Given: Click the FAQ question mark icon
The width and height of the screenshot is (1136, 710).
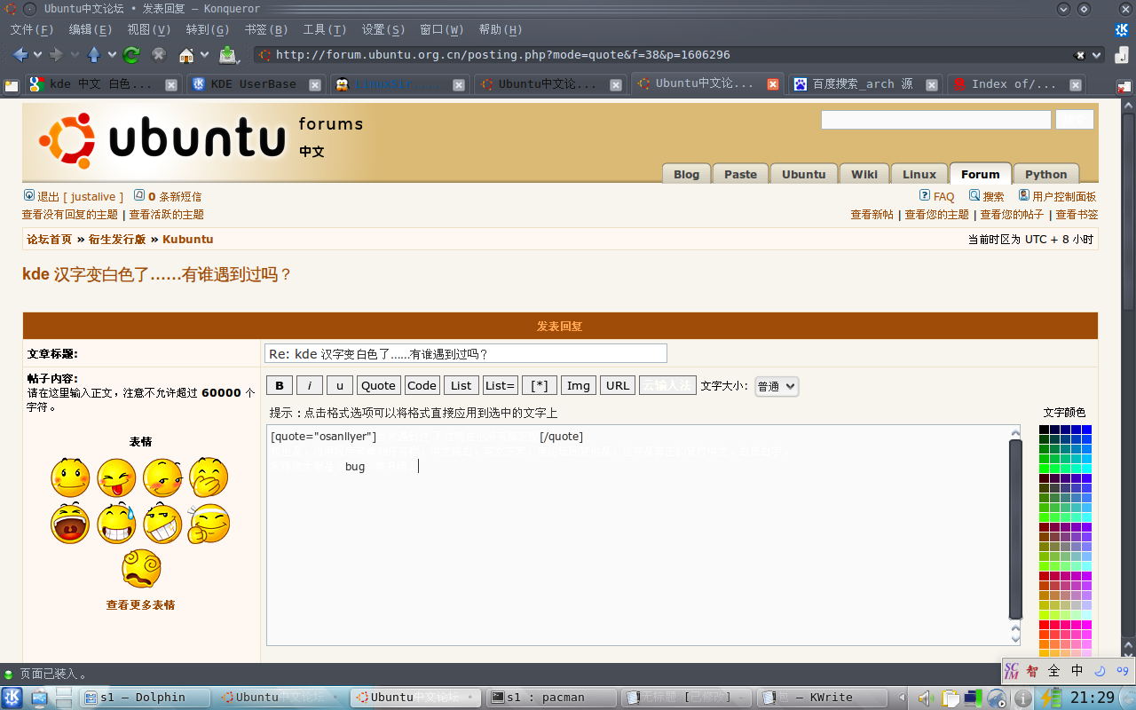Looking at the screenshot, I should 925,196.
